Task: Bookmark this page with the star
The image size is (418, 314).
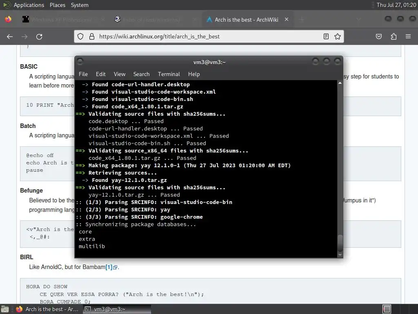Action: 338,36
